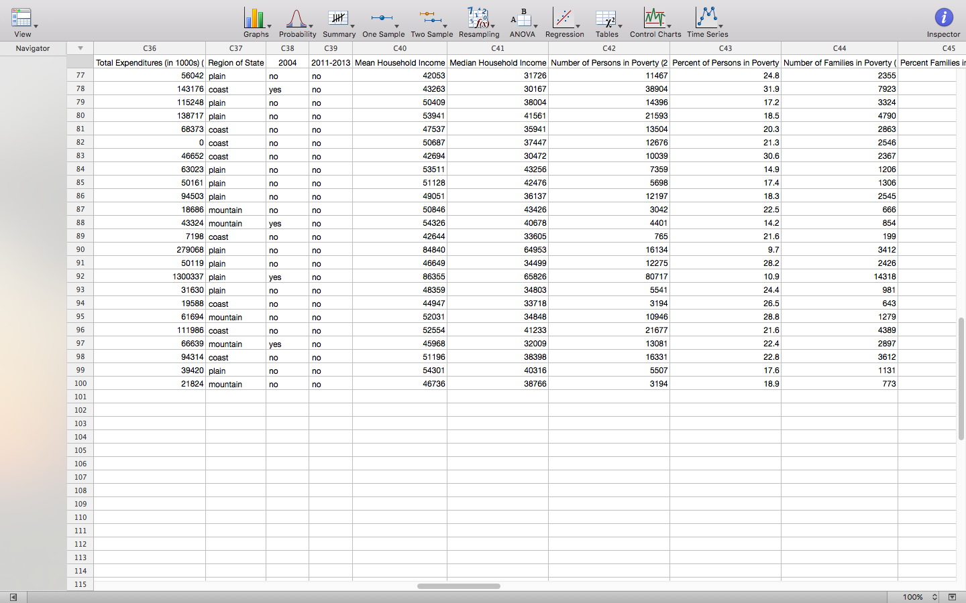The width and height of the screenshot is (966, 603).
Task: Select empty row number 105
Action: pos(80,450)
